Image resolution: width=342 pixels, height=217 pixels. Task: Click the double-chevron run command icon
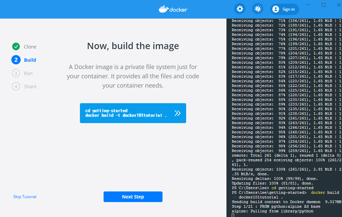click(x=177, y=113)
